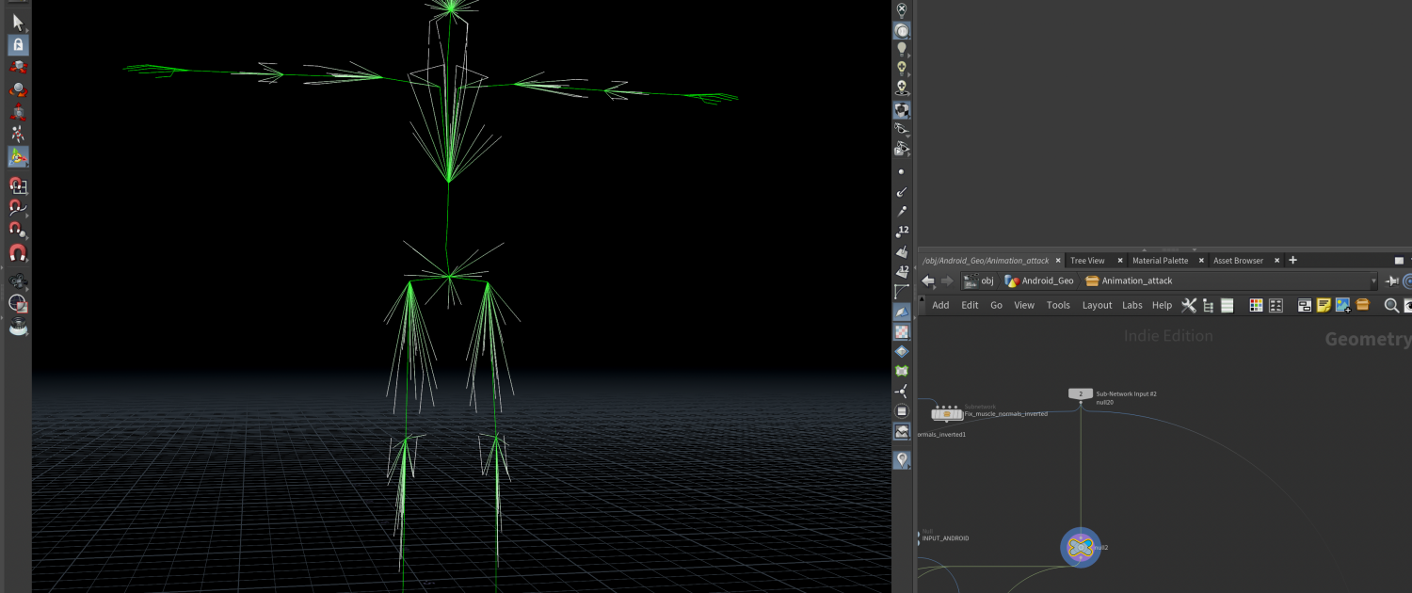Open network editor tool menu wrench icon

click(1189, 305)
